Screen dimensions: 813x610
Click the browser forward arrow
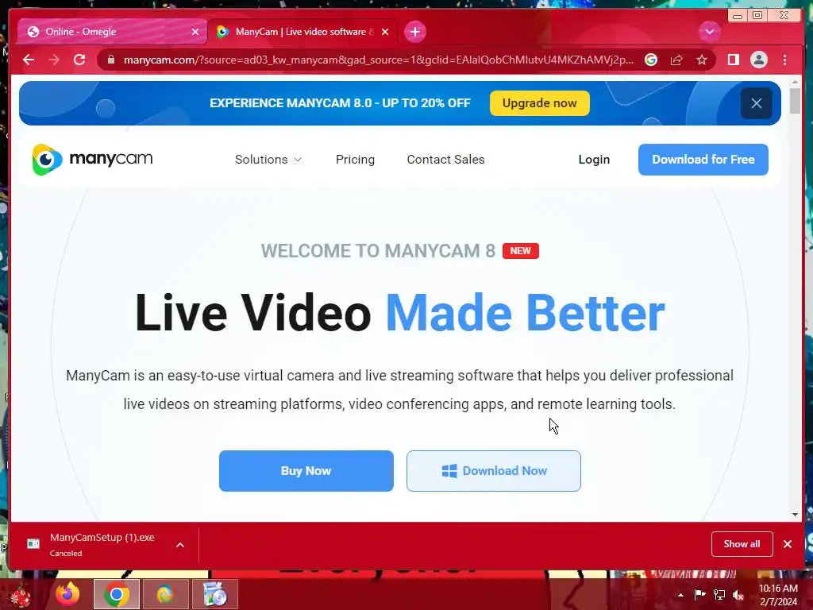tap(54, 60)
